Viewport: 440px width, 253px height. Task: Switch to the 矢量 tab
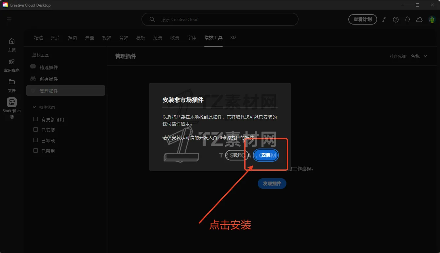pos(90,38)
